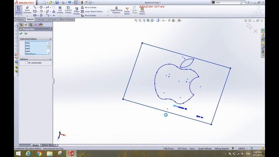The image size is (279, 157).
Task: Click the Print icon
Action: pyautogui.click(x=63, y=3)
